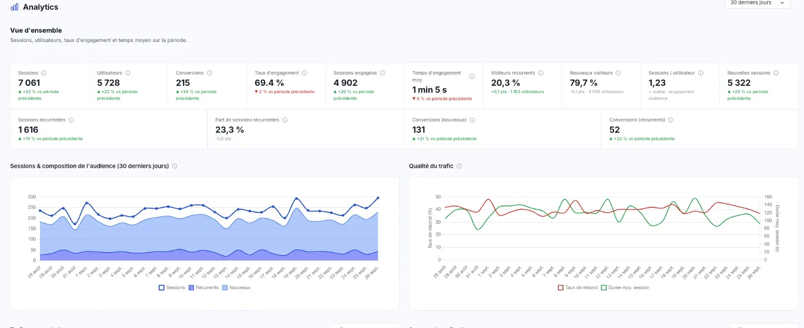Click the info icon next to Conversions
This screenshot has height=328, width=804.
click(210, 73)
